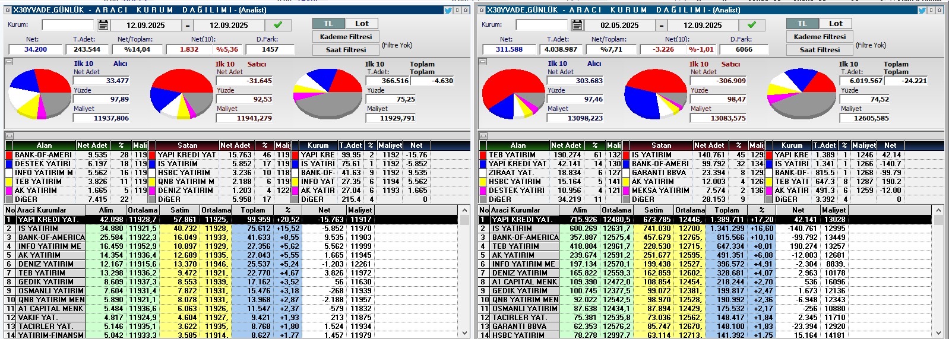Sort by Satim column header, right window
The width and height of the screenshot is (949, 339).
[653, 210]
